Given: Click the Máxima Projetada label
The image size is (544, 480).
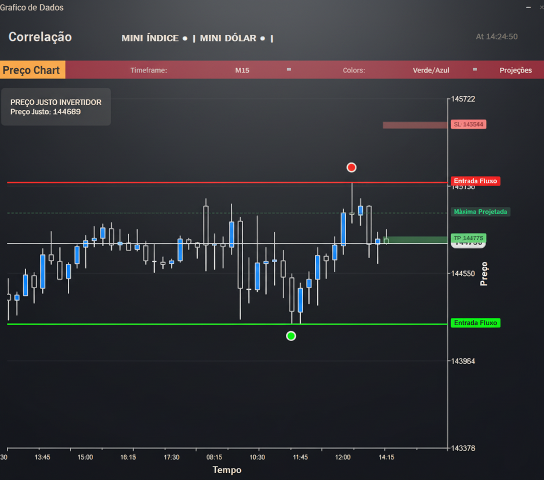Looking at the screenshot, I should point(480,212).
